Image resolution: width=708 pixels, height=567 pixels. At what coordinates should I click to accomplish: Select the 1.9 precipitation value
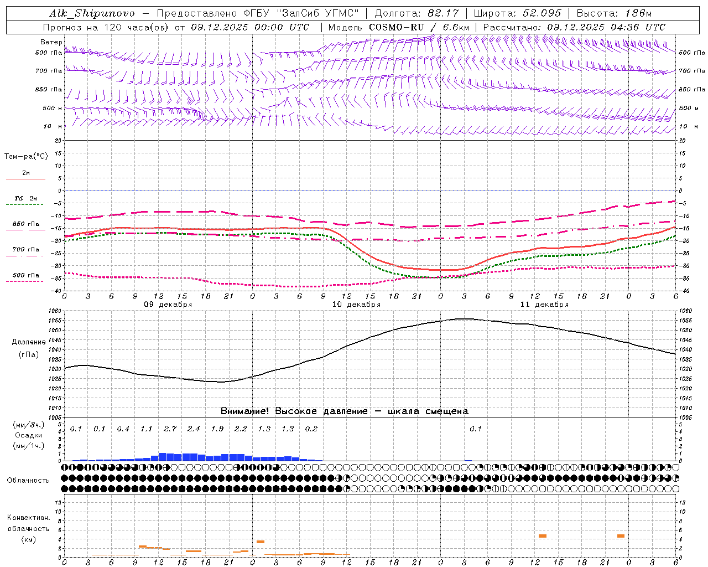tap(217, 429)
